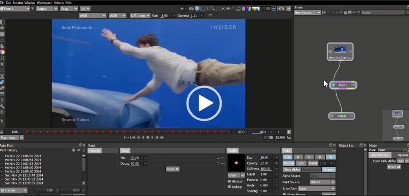Select the brightness sun tool in left toolbox
409x196 pixels.
(x=2, y=64)
